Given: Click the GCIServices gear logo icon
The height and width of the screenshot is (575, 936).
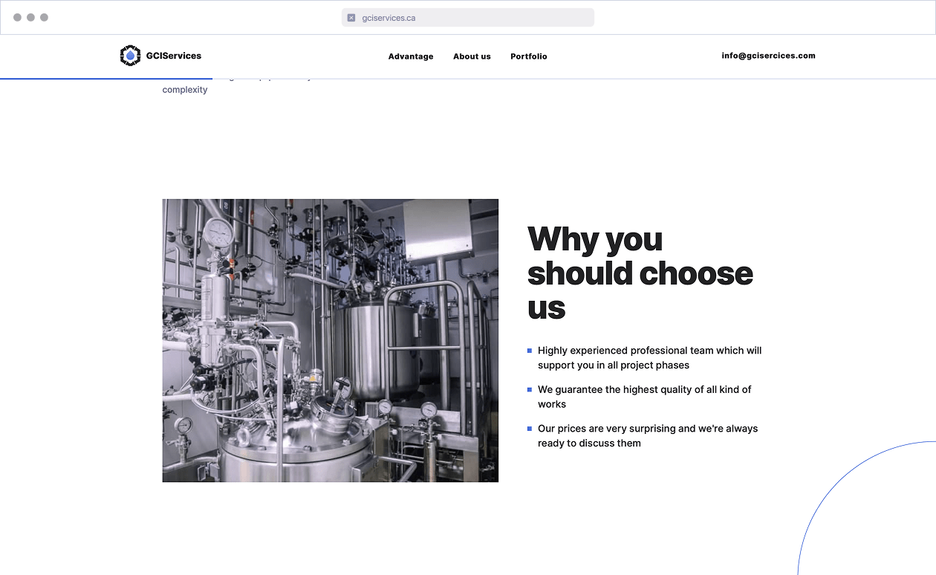Looking at the screenshot, I should pos(130,56).
